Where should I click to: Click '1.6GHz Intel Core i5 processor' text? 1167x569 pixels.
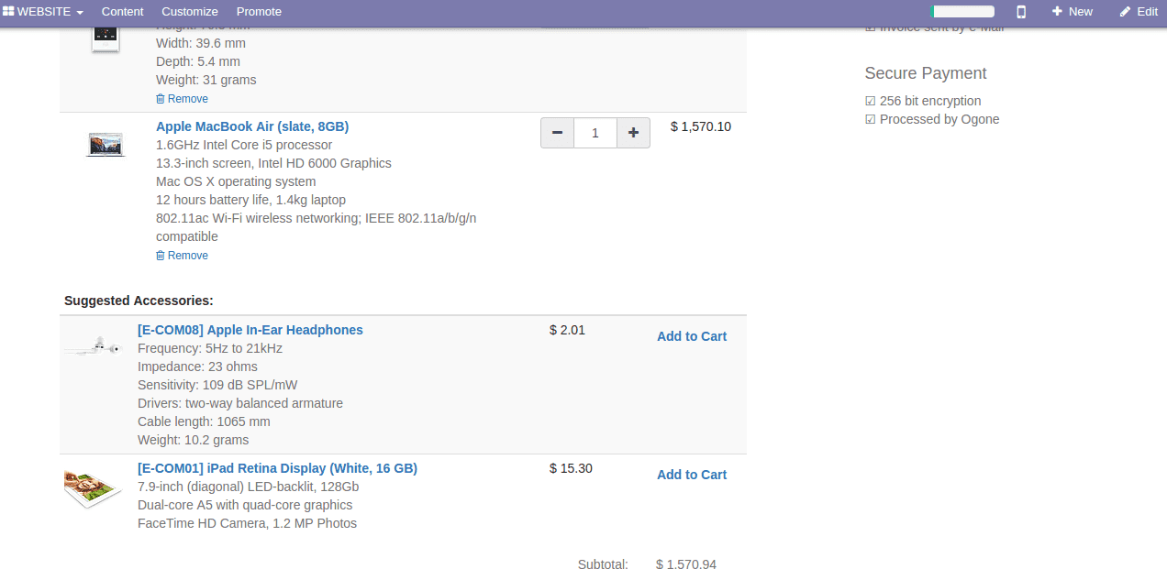[x=244, y=145]
